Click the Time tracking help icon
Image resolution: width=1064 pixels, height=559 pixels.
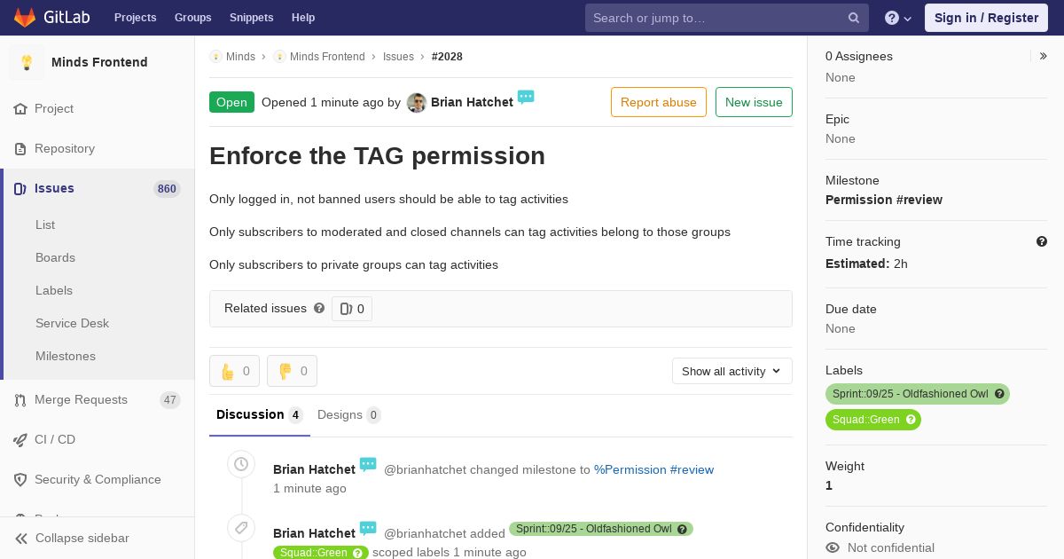[1042, 241]
